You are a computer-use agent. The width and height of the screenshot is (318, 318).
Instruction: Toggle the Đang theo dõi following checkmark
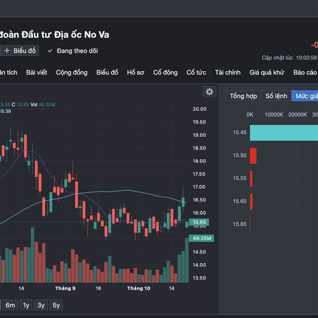(50, 51)
